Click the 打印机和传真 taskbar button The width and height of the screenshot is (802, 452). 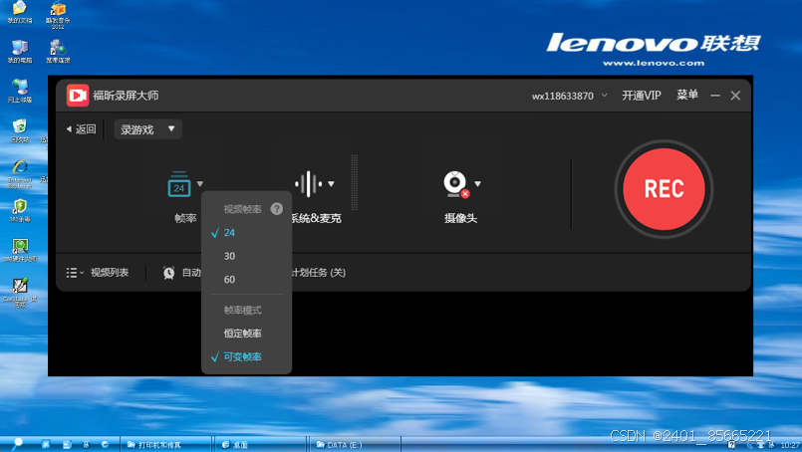click(x=165, y=445)
